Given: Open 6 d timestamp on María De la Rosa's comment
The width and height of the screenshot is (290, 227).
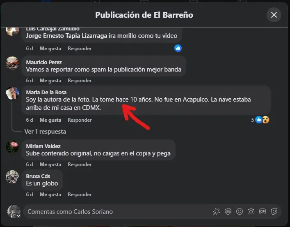Looking at the screenshot, I should [30, 120].
